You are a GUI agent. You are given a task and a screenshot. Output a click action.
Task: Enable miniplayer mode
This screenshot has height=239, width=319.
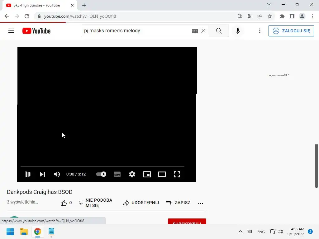(147, 174)
